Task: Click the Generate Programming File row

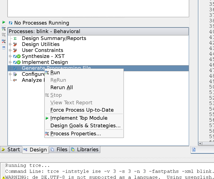Action: pos(98,68)
